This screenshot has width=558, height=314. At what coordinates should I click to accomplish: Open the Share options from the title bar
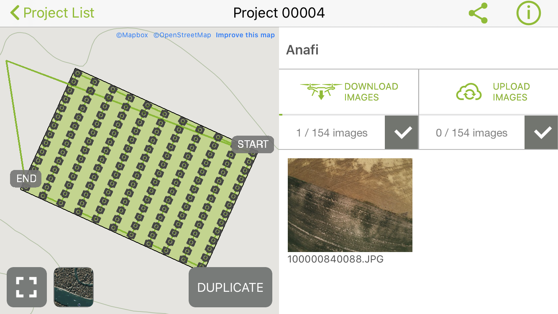478,13
